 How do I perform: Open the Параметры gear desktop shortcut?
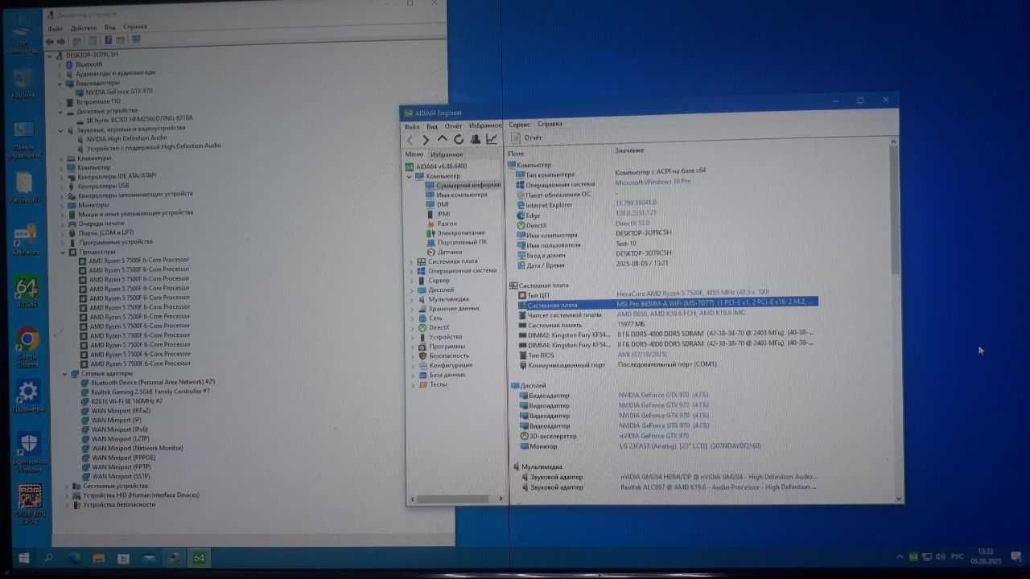(27, 396)
